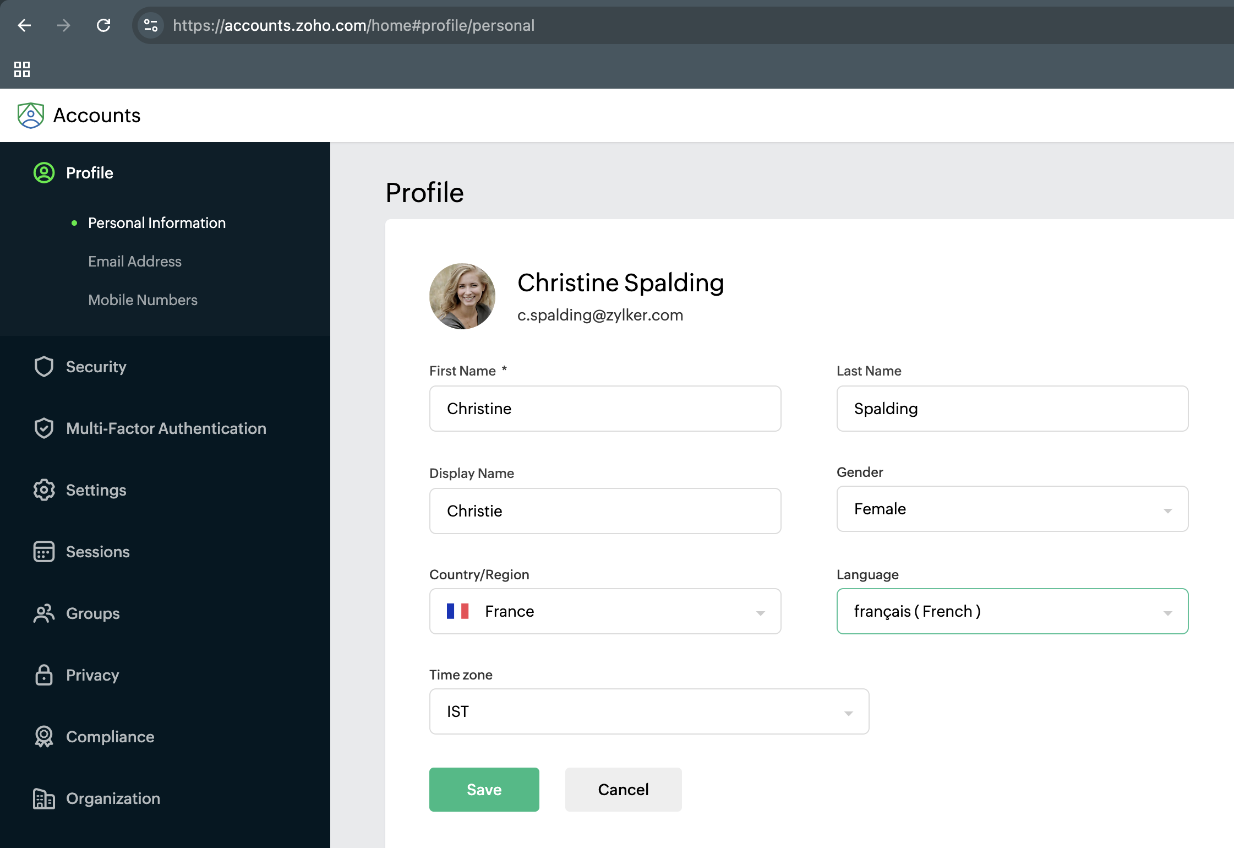Screen dimensions: 1234x848
Task: Open the browser apps grid icon
Action: [x=22, y=69]
